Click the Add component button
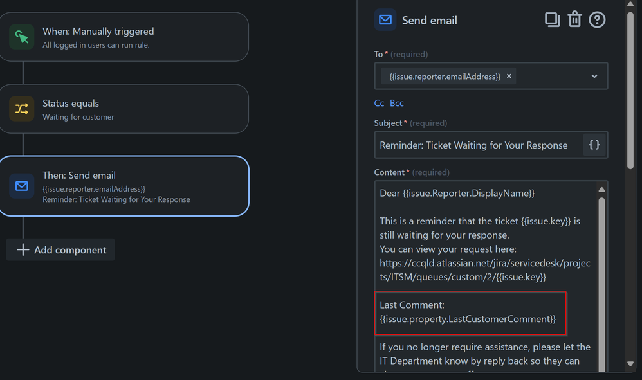Screen dimensions: 642x380 [60, 249]
